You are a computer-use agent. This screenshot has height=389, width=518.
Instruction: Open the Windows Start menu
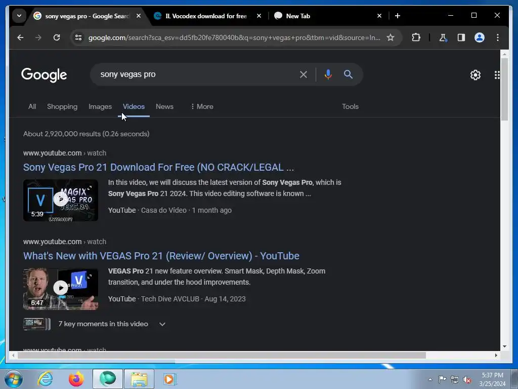pos(13,379)
